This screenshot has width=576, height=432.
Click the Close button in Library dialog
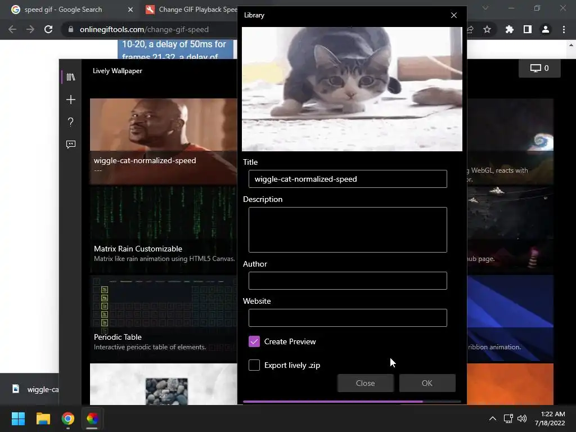click(366, 383)
